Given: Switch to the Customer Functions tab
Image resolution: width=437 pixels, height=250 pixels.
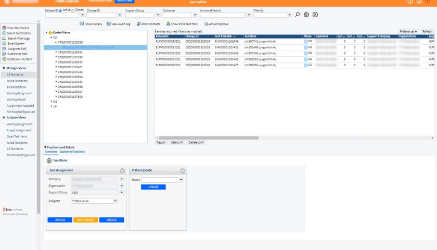Looking at the screenshot, I should pyautogui.click(x=72, y=152).
